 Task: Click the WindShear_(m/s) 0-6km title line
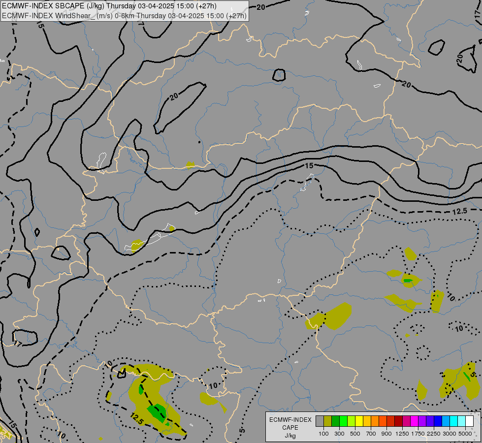point(124,16)
